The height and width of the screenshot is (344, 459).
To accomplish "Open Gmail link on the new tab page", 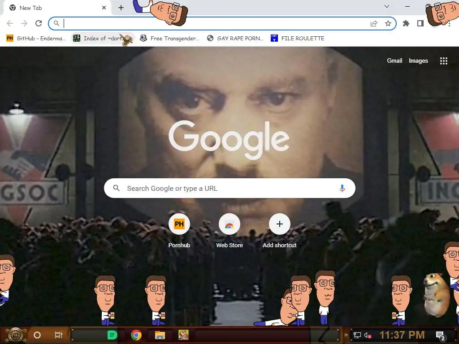I will pyautogui.click(x=394, y=60).
